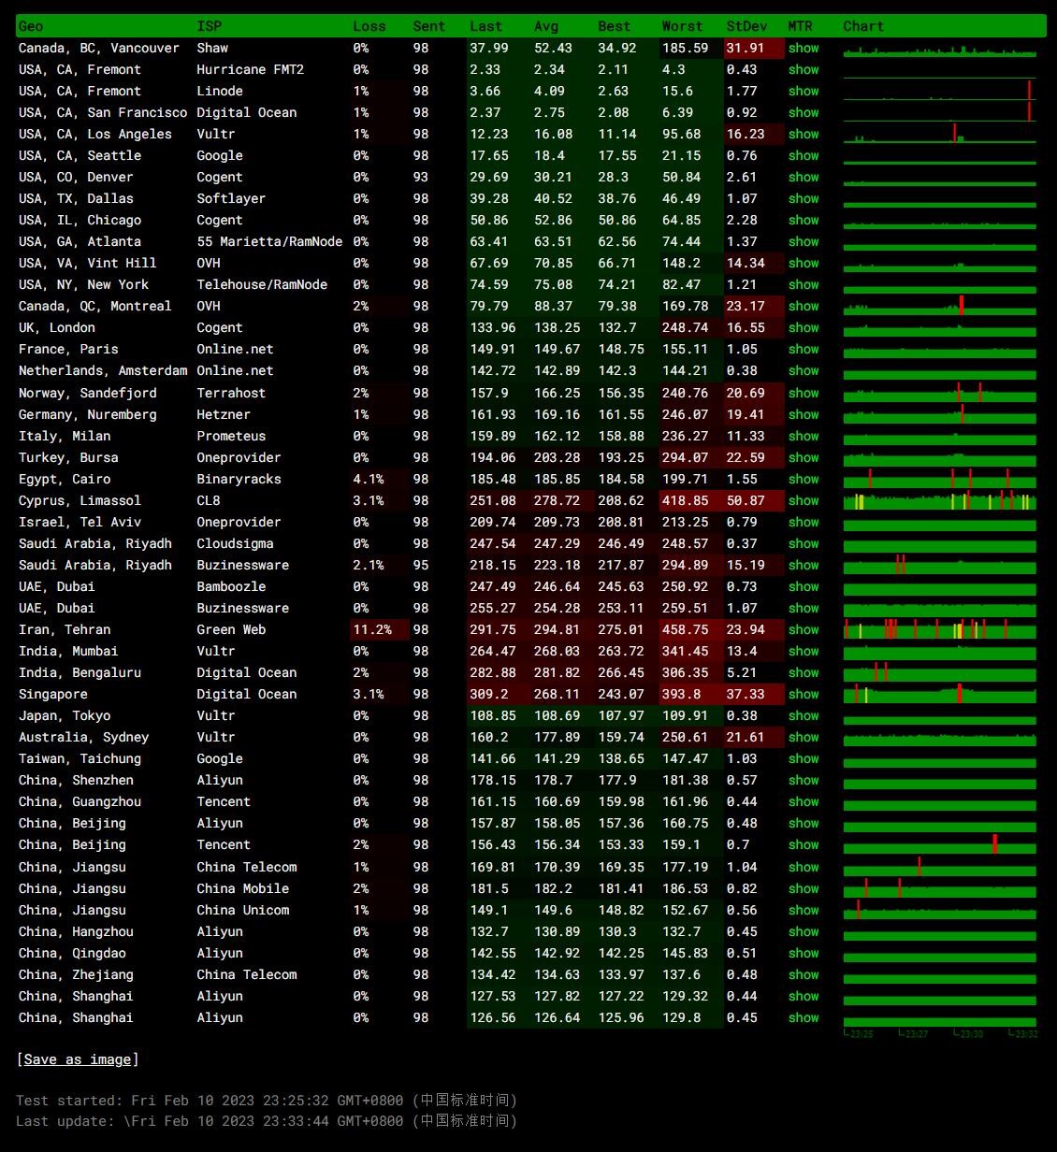Show MTR for Singapore Digital Ocean row
Viewport: 1057px width, 1152px height.
pyautogui.click(x=804, y=694)
